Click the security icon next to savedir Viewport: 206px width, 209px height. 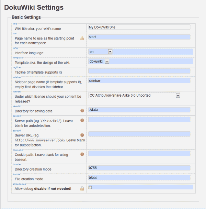click(82, 110)
